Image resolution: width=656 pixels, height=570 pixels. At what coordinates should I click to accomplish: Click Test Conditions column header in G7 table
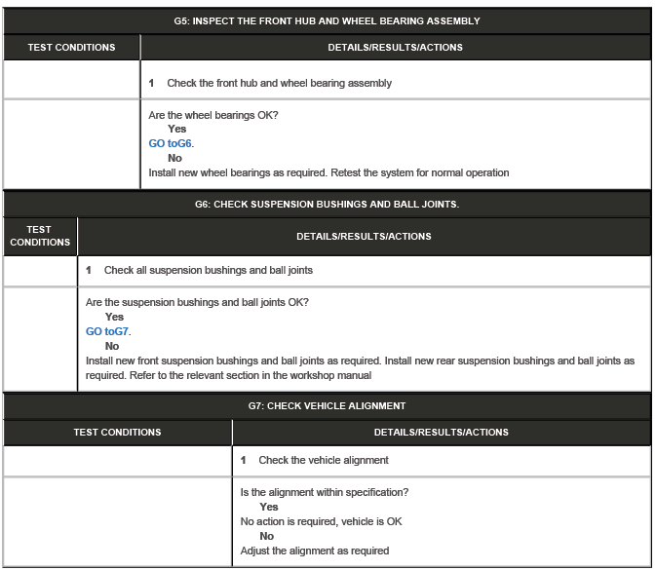click(117, 432)
